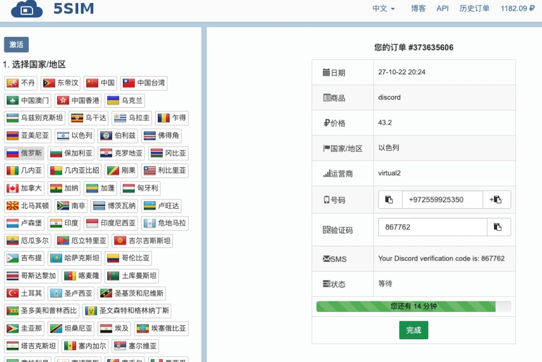Toggle Ukraine as the selected country

click(125, 100)
